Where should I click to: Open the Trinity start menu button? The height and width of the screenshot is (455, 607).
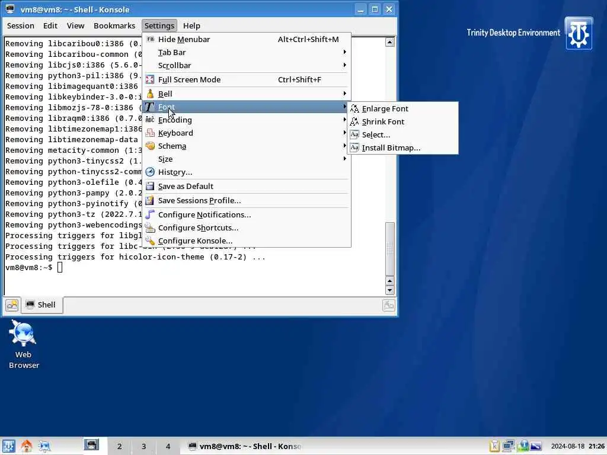coord(8,446)
